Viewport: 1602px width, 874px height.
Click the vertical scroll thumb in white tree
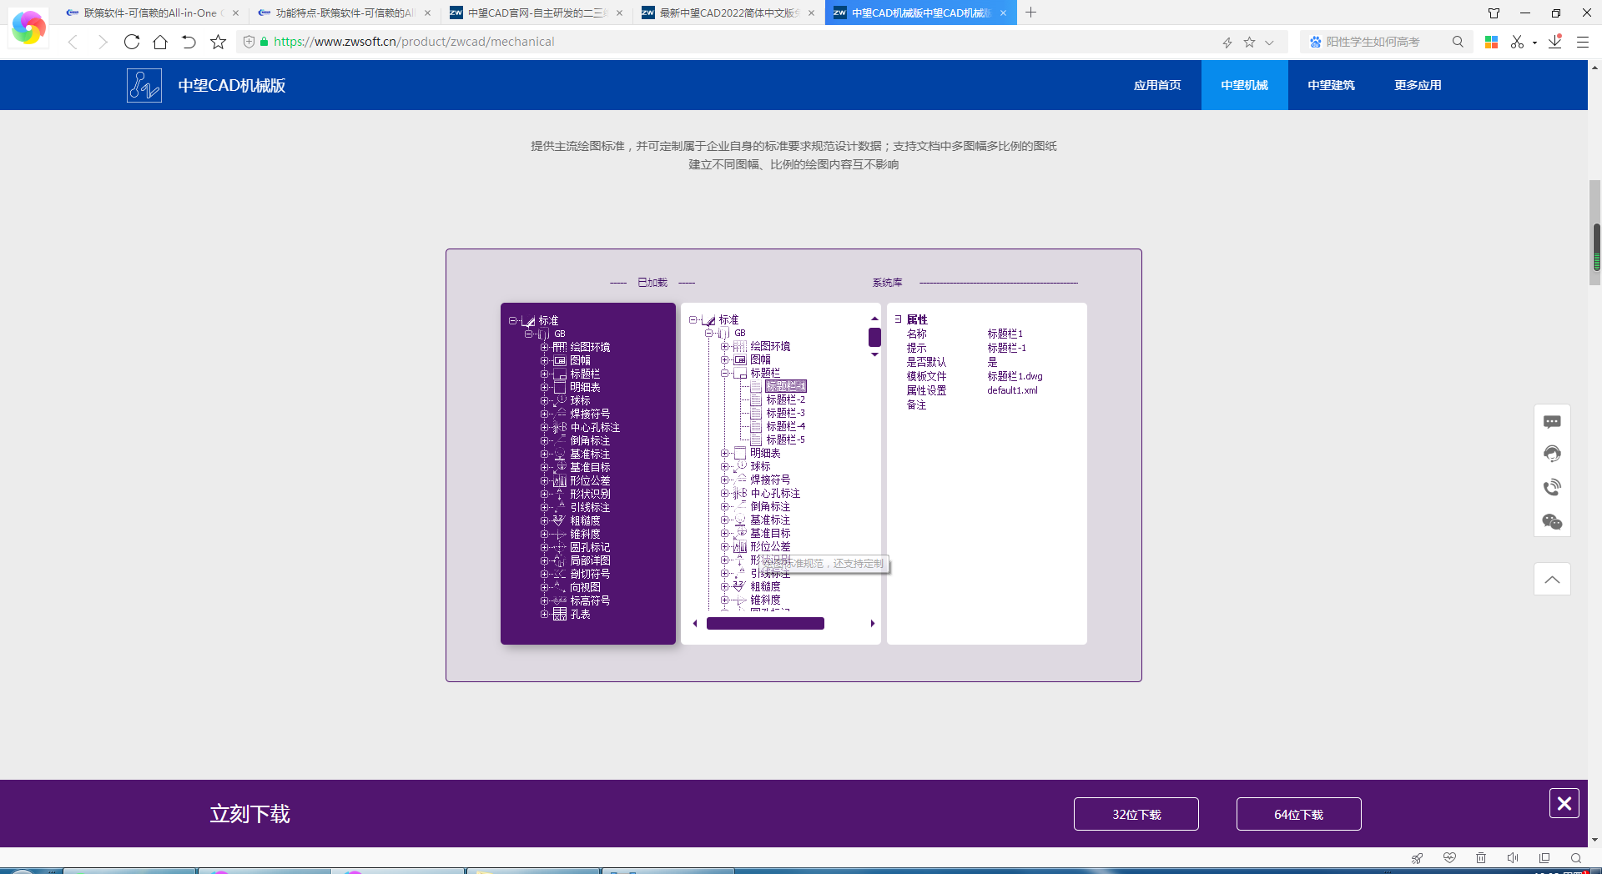coord(874,337)
